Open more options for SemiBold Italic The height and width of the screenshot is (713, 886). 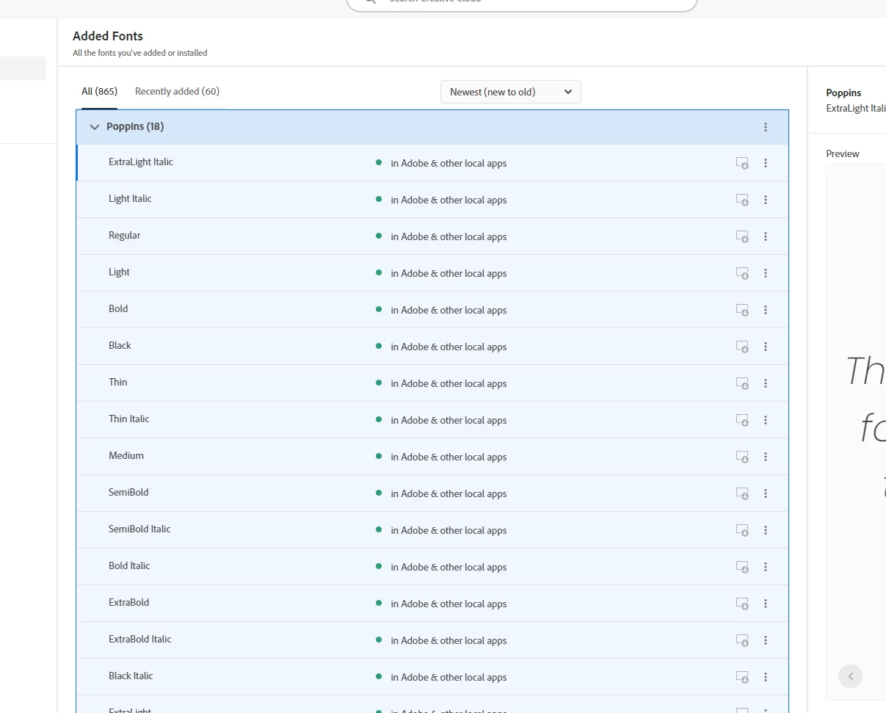pyautogui.click(x=766, y=530)
